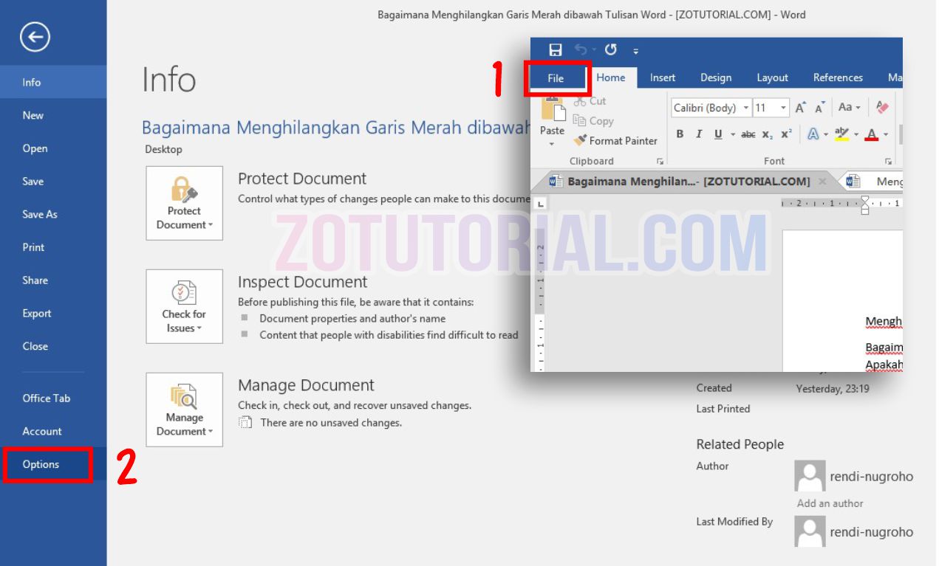Select the Format Painter tool
This screenshot has height=566, width=939.
pos(615,140)
